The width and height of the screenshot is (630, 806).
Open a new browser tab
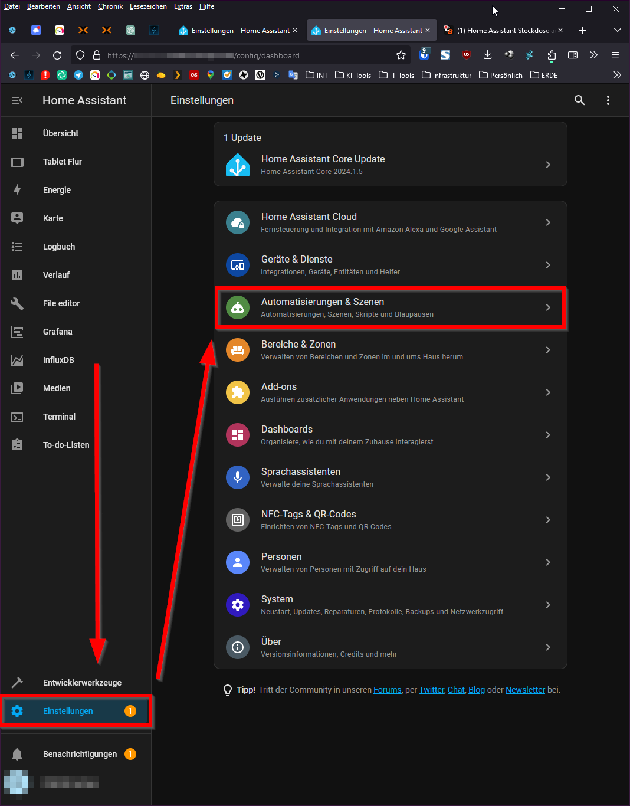pyautogui.click(x=583, y=30)
